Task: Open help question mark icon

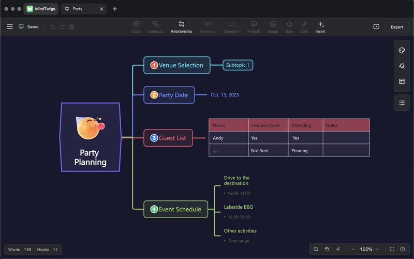Action: [x=403, y=249]
